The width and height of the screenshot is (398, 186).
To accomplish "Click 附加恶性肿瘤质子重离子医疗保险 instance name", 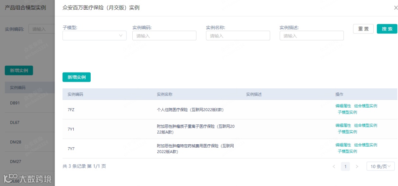I will click(196, 129).
